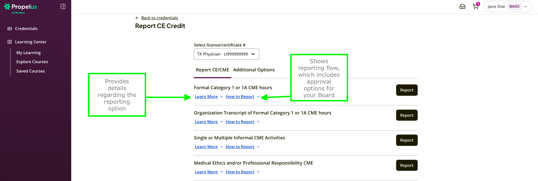Collapse the sidebar with panel icon
The width and height of the screenshot is (538, 181).
point(63,7)
